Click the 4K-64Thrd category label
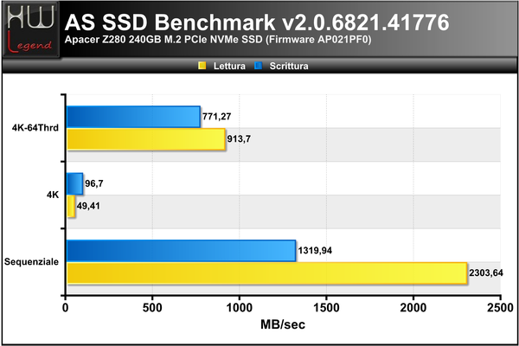 [35, 128]
